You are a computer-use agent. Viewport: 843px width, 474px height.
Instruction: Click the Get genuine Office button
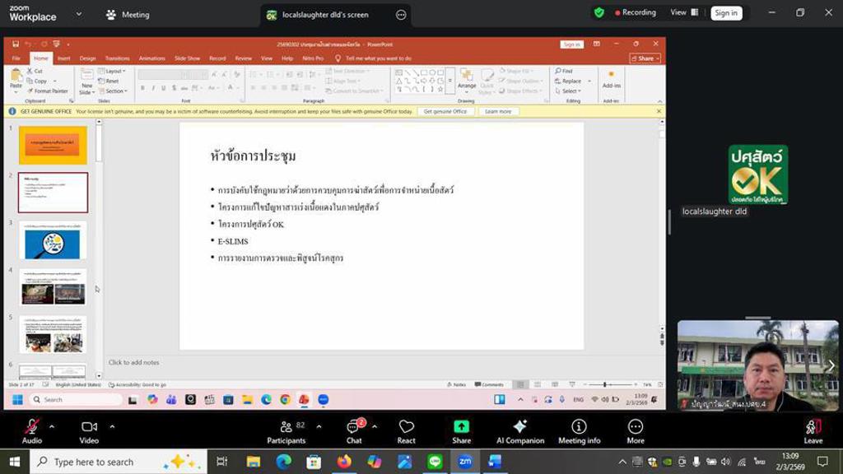(445, 111)
